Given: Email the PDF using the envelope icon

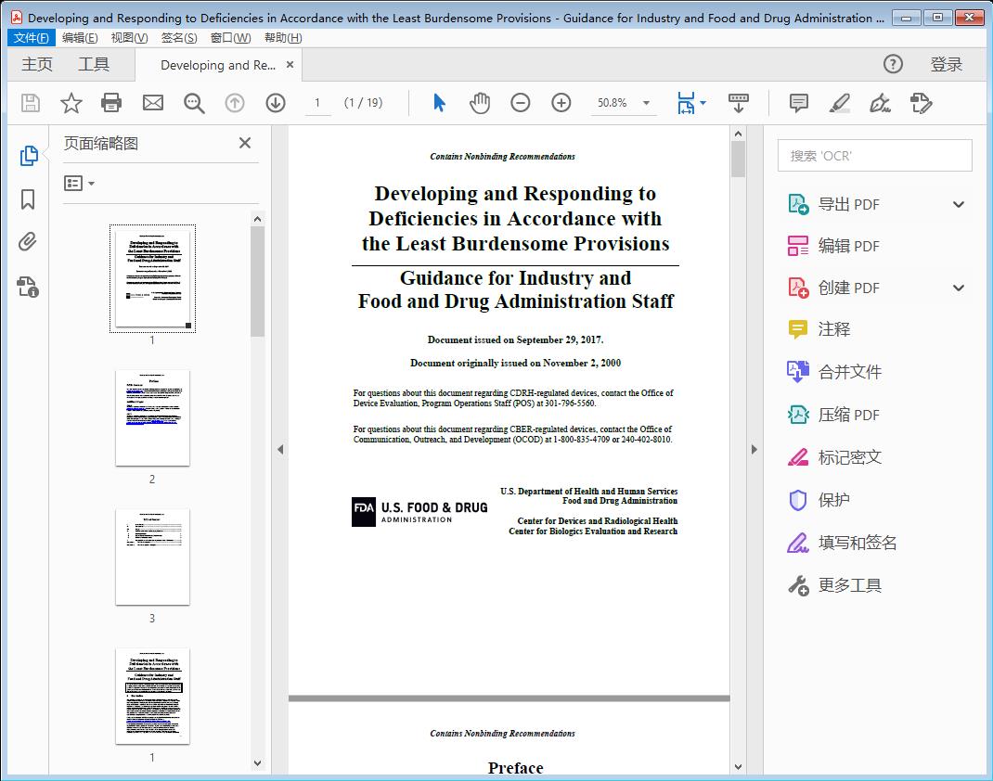Looking at the screenshot, I should (152, 103).
